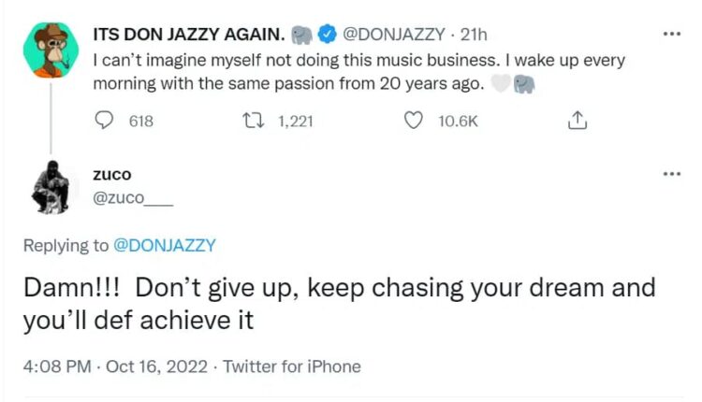Click the @zuco___ handle
The height and width of the screenshot is (402, 702).
133,197
